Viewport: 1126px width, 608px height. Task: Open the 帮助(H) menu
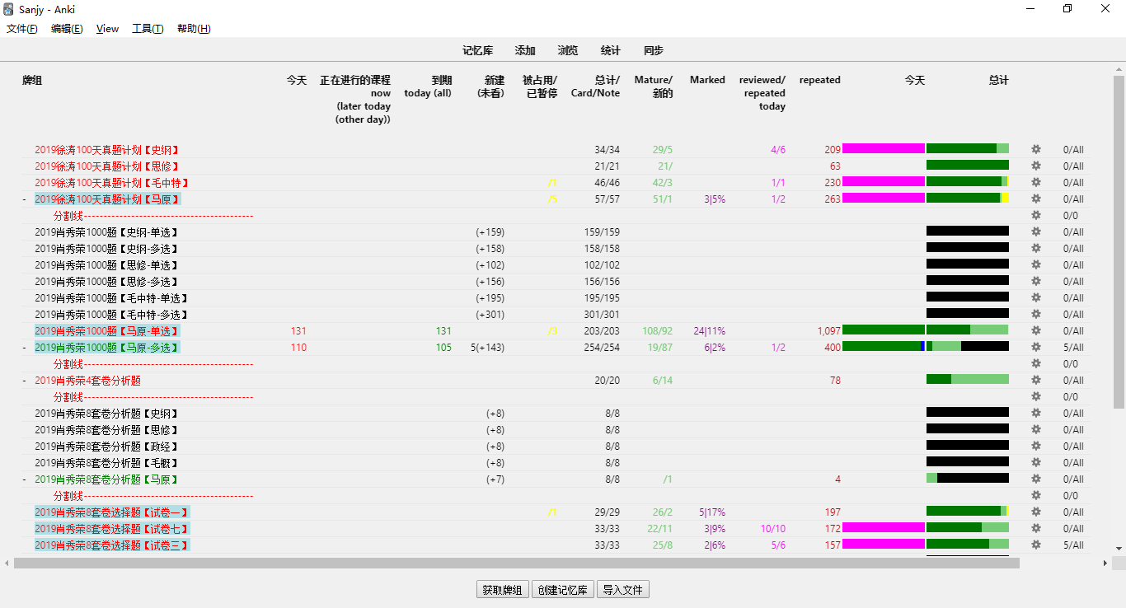click(194, 29)
